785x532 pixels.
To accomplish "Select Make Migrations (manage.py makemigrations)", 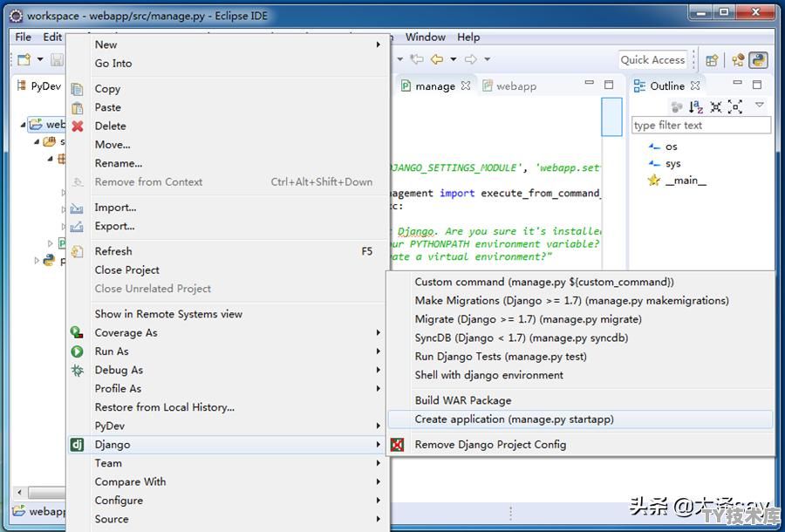I will (x=580, y=301).
